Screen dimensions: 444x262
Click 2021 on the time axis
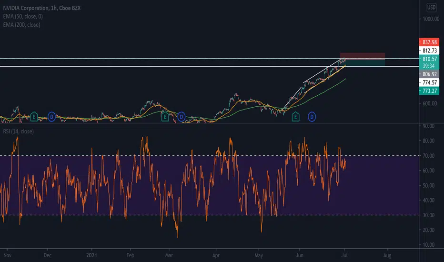click(91, 255)
